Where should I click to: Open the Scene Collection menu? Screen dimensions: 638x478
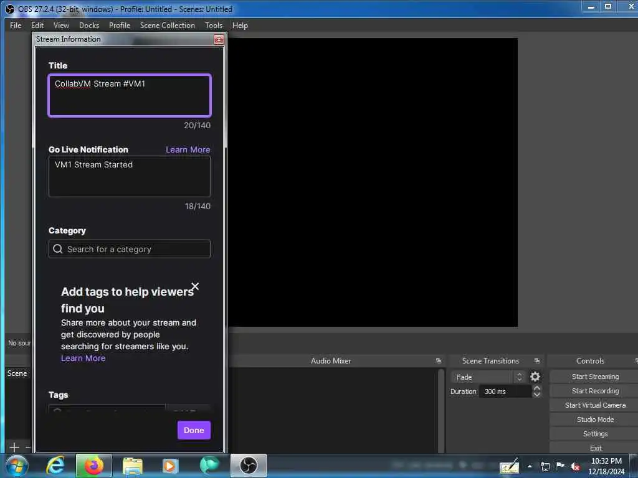[x=167, y=25]
